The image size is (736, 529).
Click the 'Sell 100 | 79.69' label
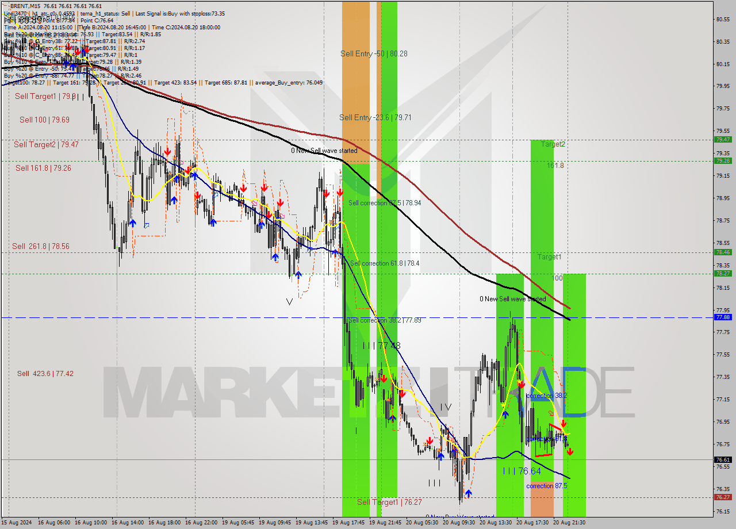(44, 120)
